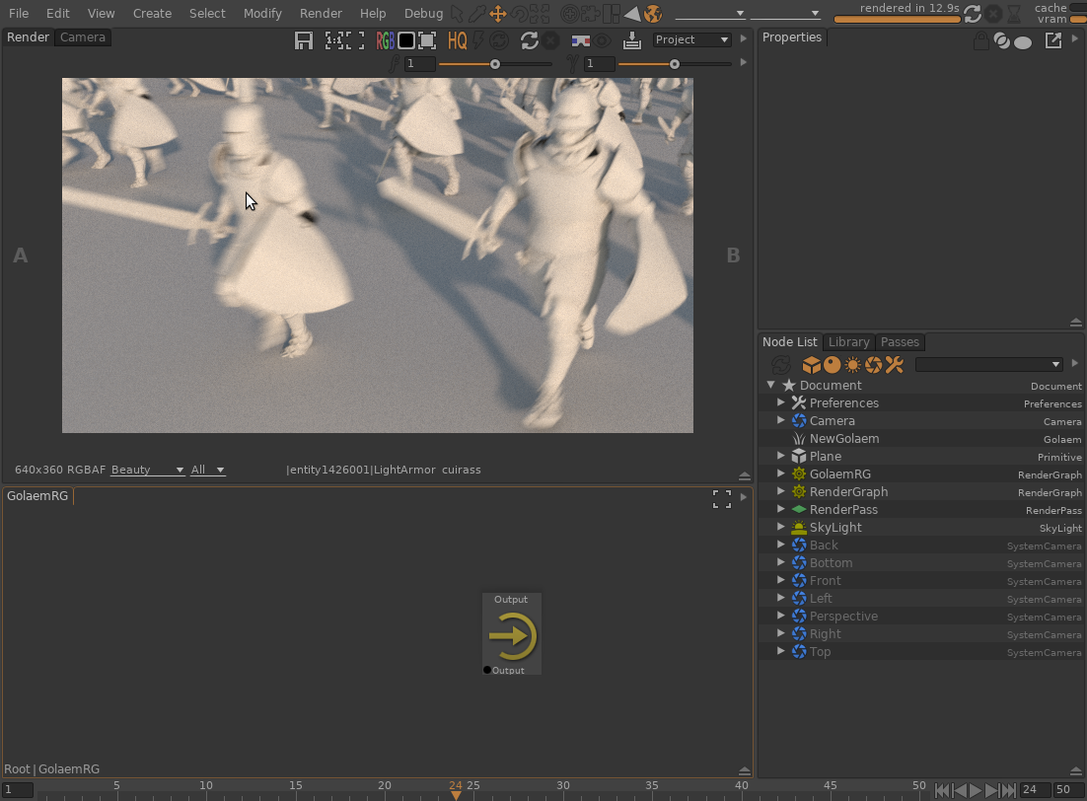Viewport: 1087px width, 801px height.
Task: Expand the SkyLight node in tree
Action: coord(781,528)
